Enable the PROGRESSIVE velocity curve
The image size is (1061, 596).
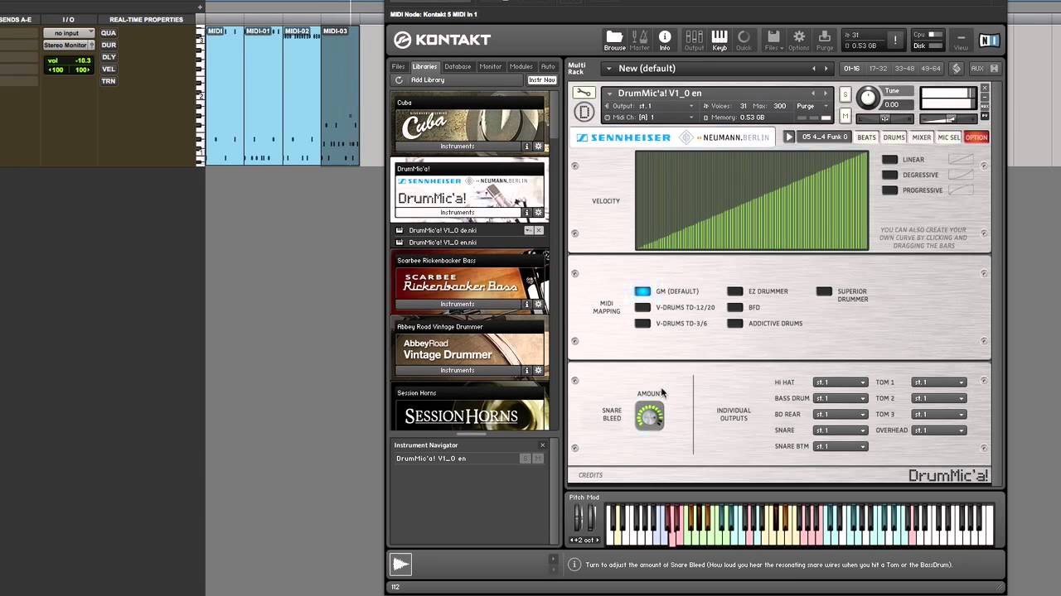pyautogui.click(x=889, y=190)
